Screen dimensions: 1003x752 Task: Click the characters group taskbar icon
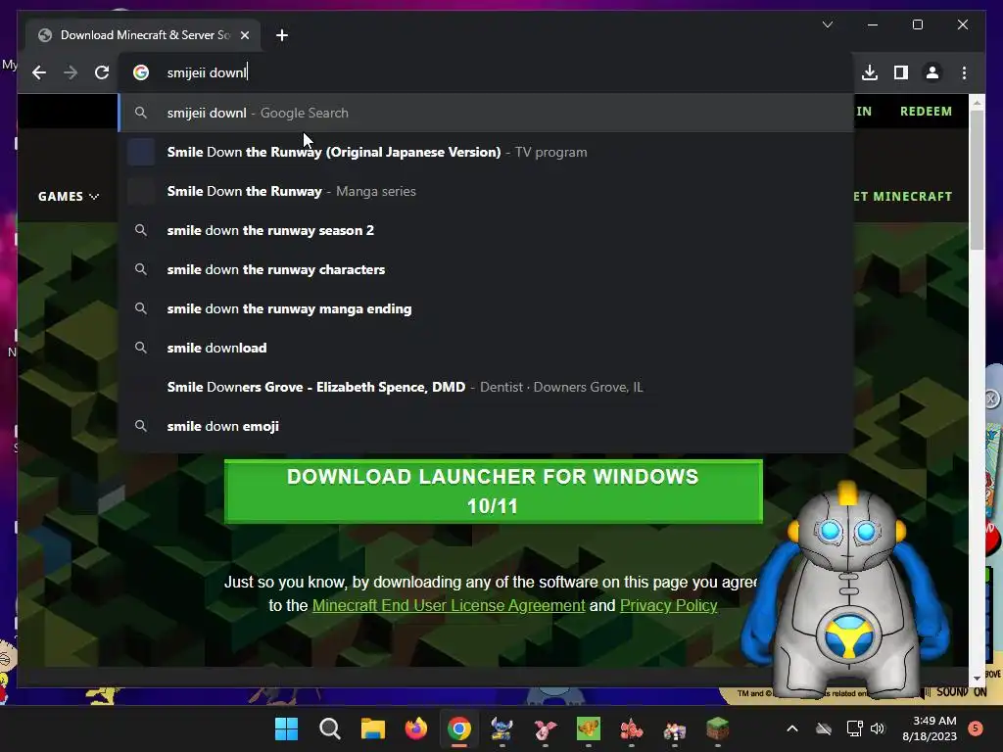pos(674,728)
